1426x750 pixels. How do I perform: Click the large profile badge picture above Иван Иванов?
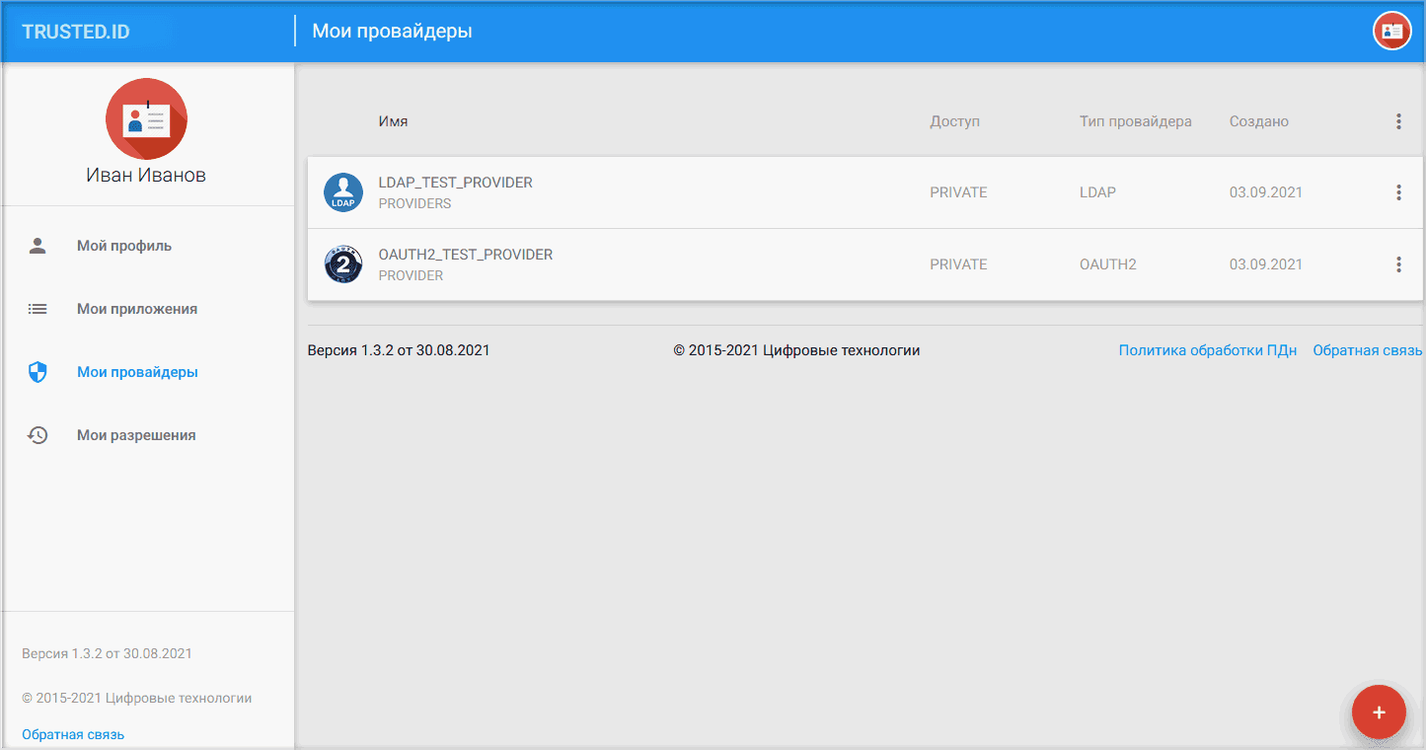[147, 118]
